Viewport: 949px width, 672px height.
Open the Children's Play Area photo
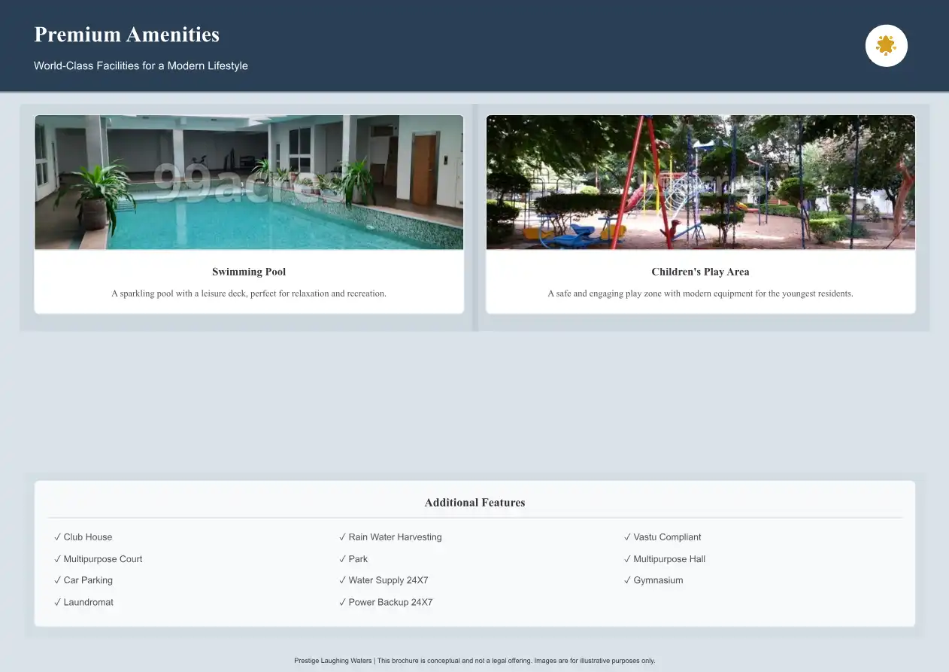pyautogui.click(x=700, y=182)
